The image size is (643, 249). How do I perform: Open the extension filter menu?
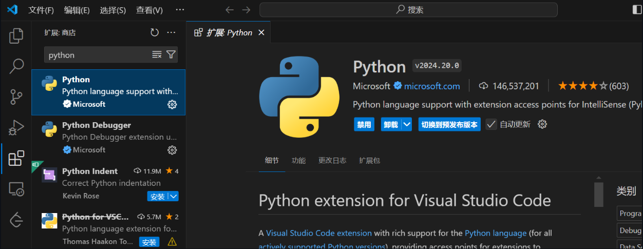point(171,55)
